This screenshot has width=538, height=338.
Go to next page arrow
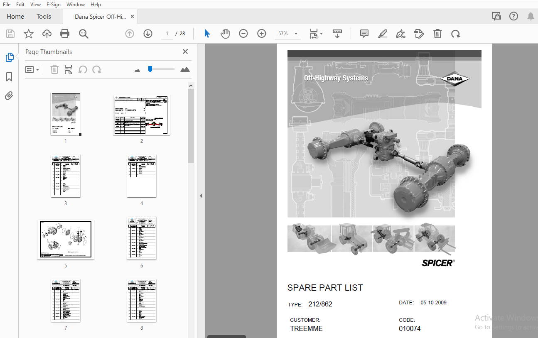[148, 34]
